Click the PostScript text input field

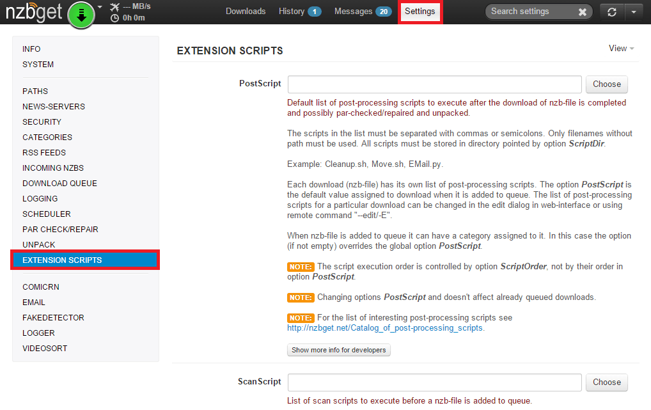434,84
